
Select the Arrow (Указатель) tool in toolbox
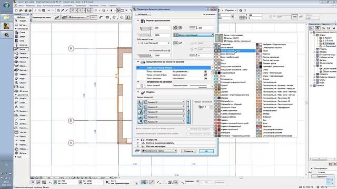point(21,21)
